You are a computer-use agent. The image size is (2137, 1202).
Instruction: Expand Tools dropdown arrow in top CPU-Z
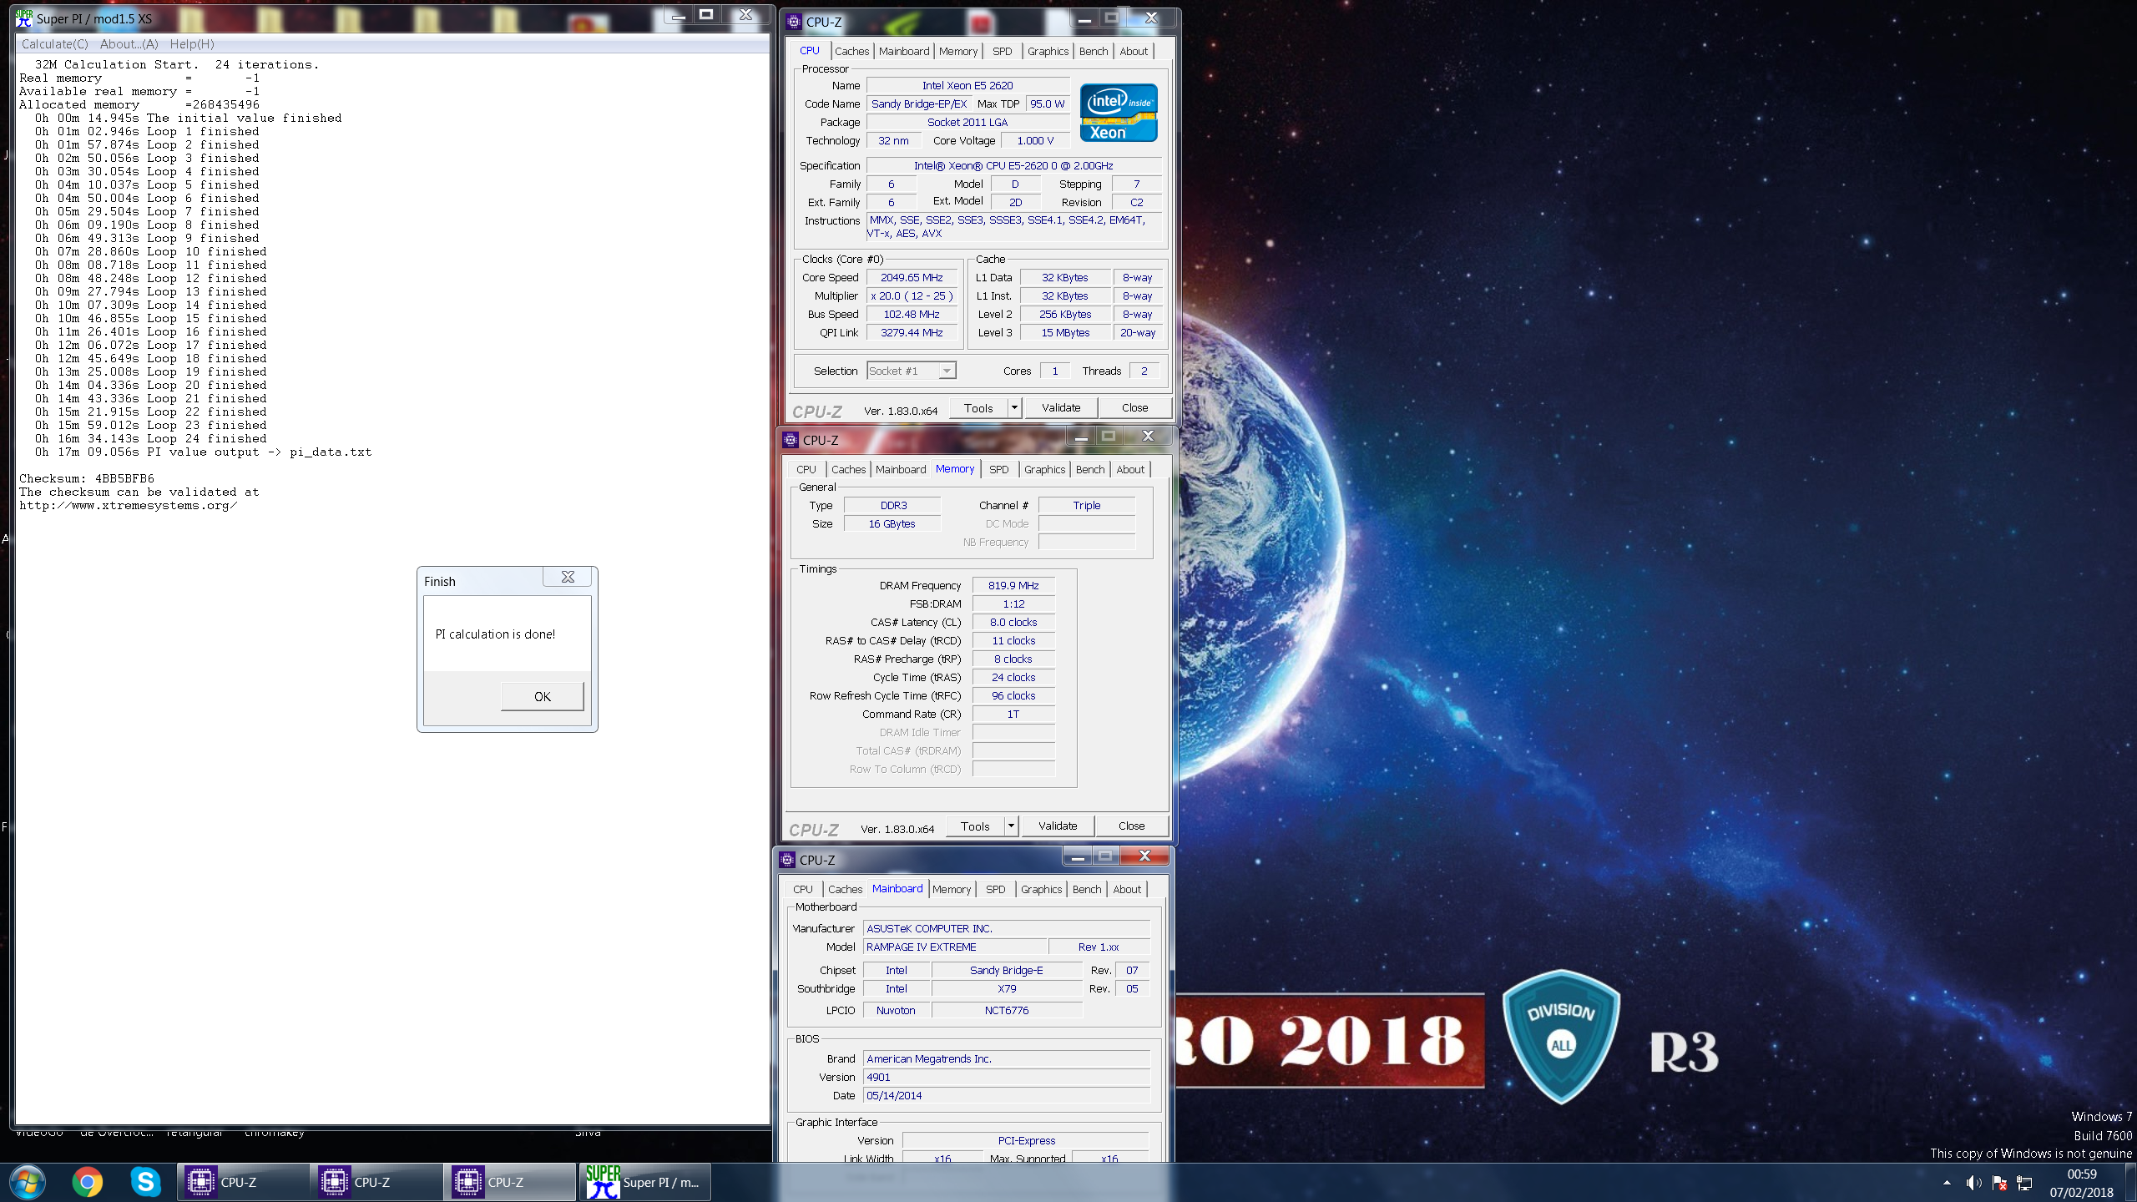click(1014, 408)
